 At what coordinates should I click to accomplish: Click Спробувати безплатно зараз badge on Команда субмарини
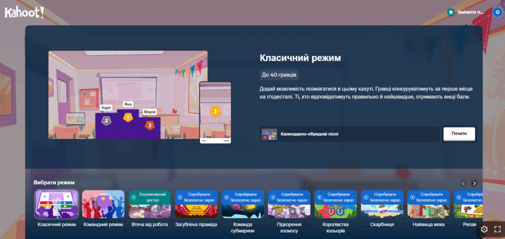242,197
